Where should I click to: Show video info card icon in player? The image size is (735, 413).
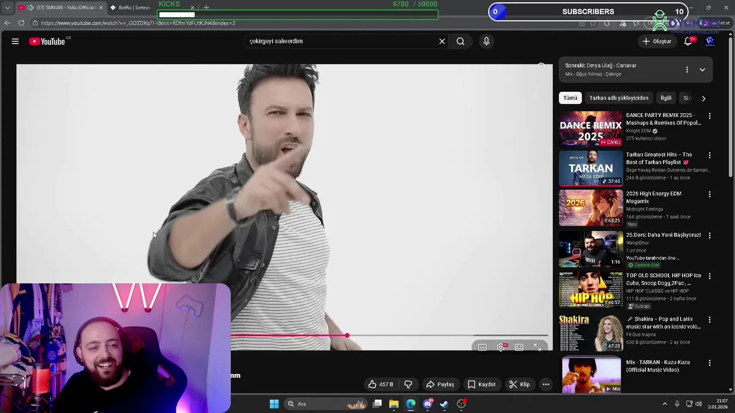[541, 67]
